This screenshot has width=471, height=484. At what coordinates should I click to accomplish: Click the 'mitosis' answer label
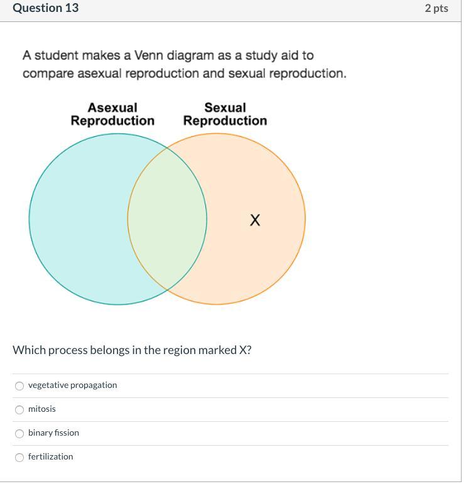click(42, 409)
